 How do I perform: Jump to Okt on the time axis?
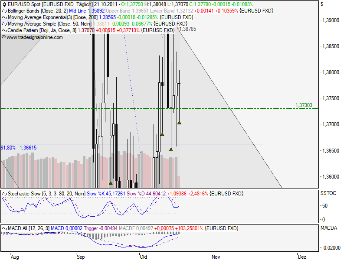click(143, 257)
